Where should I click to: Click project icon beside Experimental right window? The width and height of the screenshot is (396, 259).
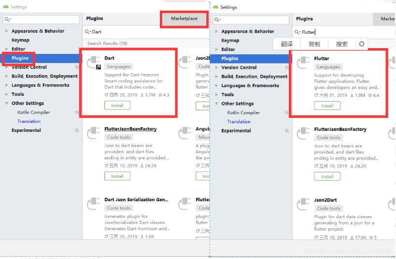(x=287, y=130)
